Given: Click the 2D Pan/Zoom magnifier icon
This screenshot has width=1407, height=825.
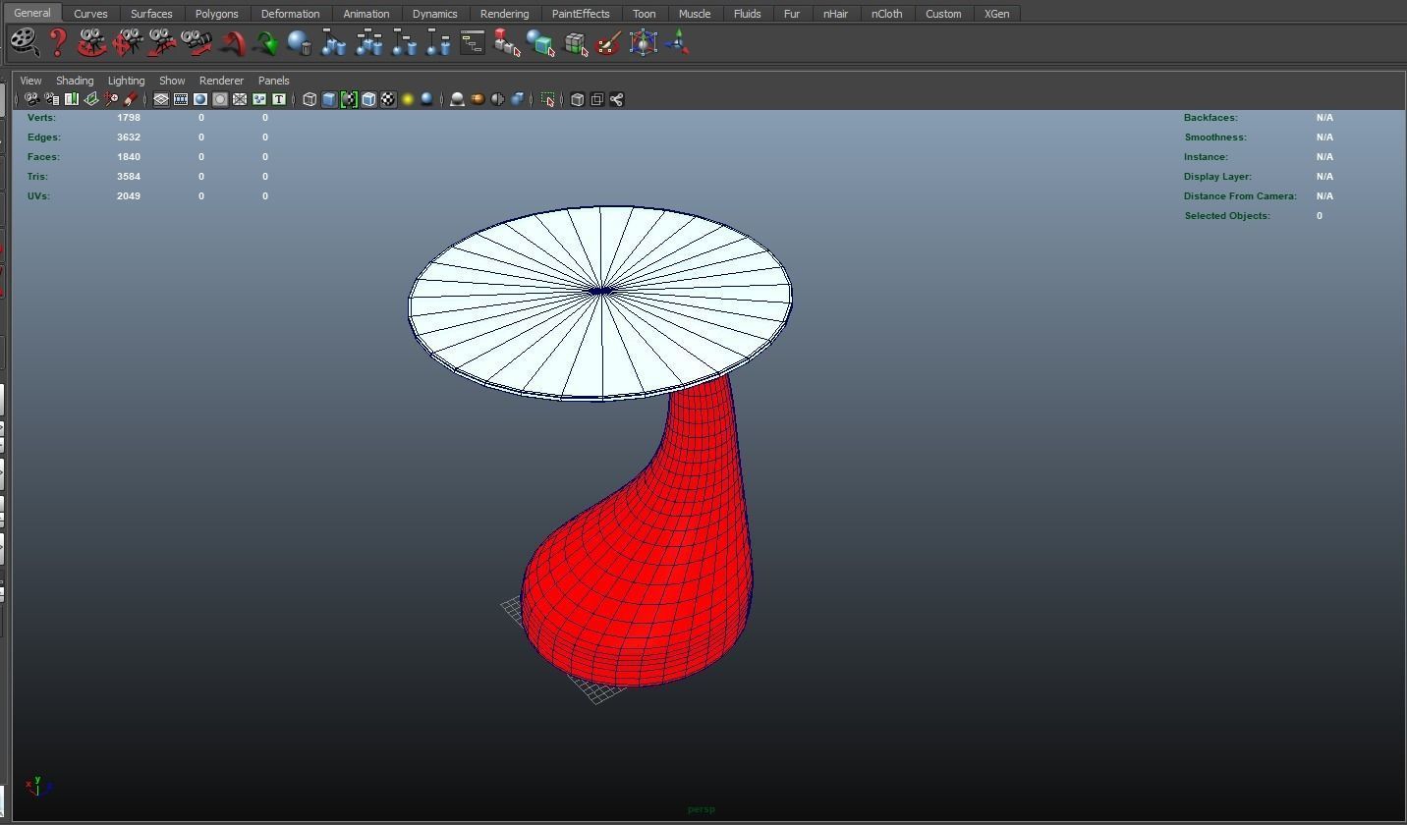Looking at the screenshot, I should pyautogui.click(x=111, y=99).
